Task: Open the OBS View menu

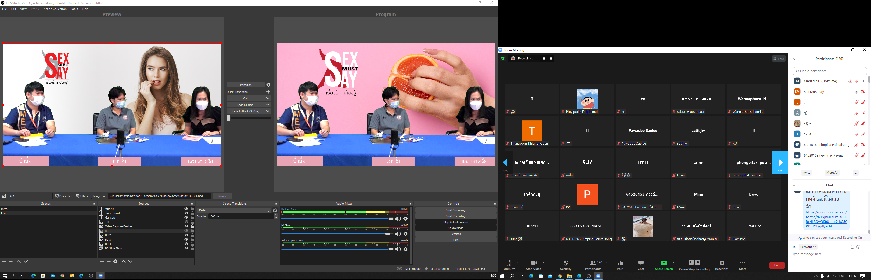Action: point(23,9)
